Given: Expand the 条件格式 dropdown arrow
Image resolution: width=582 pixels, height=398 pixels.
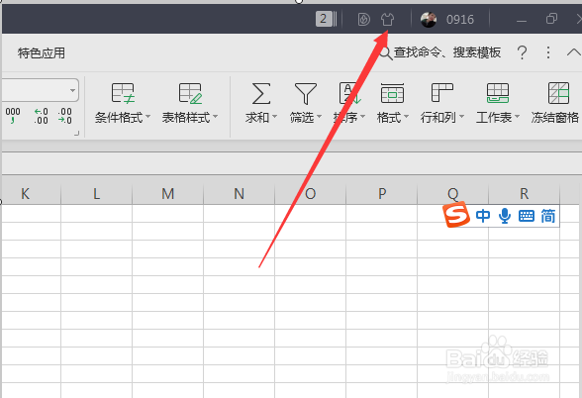Looking at the screenshot, I should point(148,117).
